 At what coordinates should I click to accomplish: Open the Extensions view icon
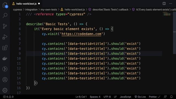point(5,48)
